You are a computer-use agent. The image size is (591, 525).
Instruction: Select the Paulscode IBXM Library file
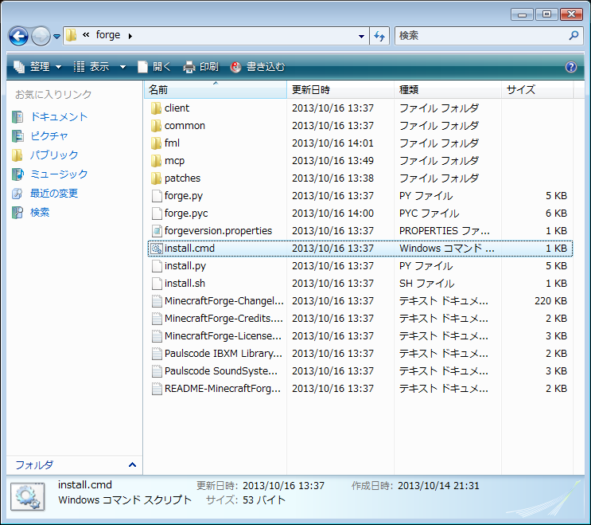pos(224,354)
